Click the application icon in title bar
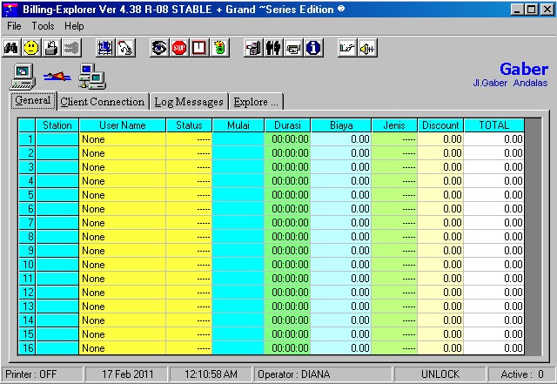 point(11,10)
